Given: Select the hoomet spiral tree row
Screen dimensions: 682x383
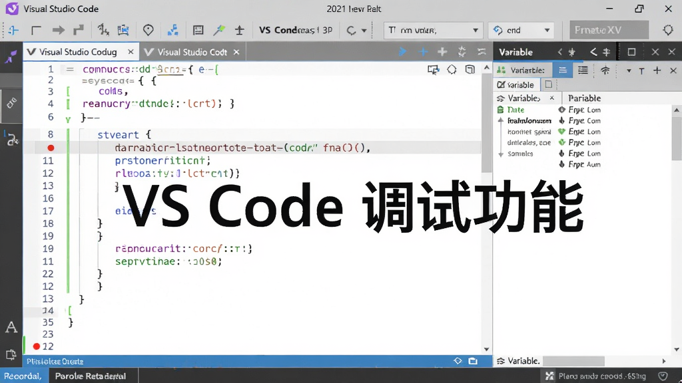Looking at the screenshot, I should (529, 132).
